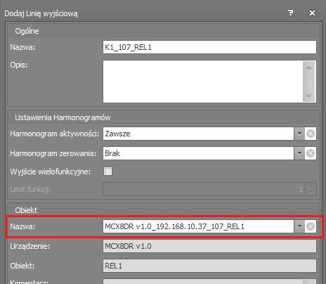Clear the Harmonogram zerowania value
This screenshot has width=326, height=284.
[x=311, y=153]
